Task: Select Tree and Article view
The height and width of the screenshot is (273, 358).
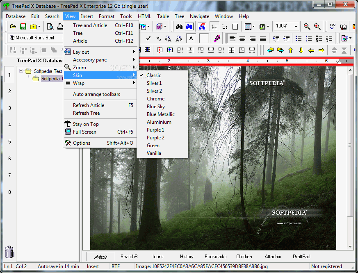Action: click(100, 25)
